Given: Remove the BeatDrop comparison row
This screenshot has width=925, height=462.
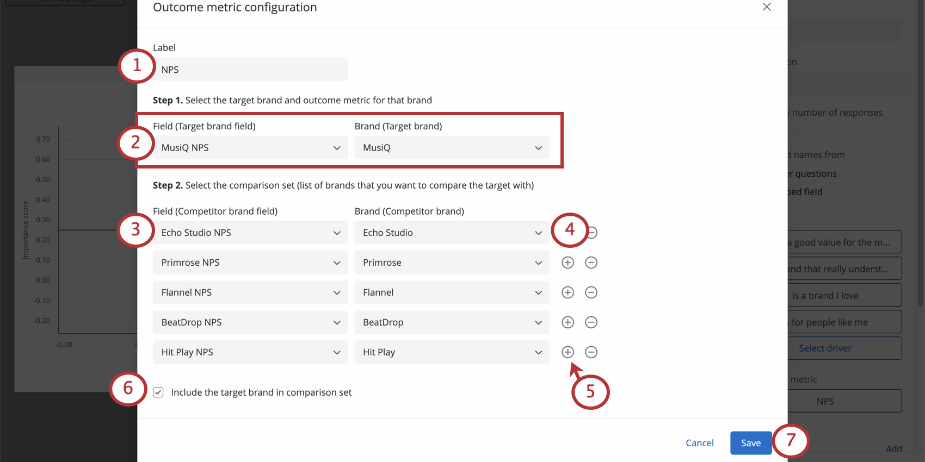Looking at the screenshot, I should (x=591, y=322).
